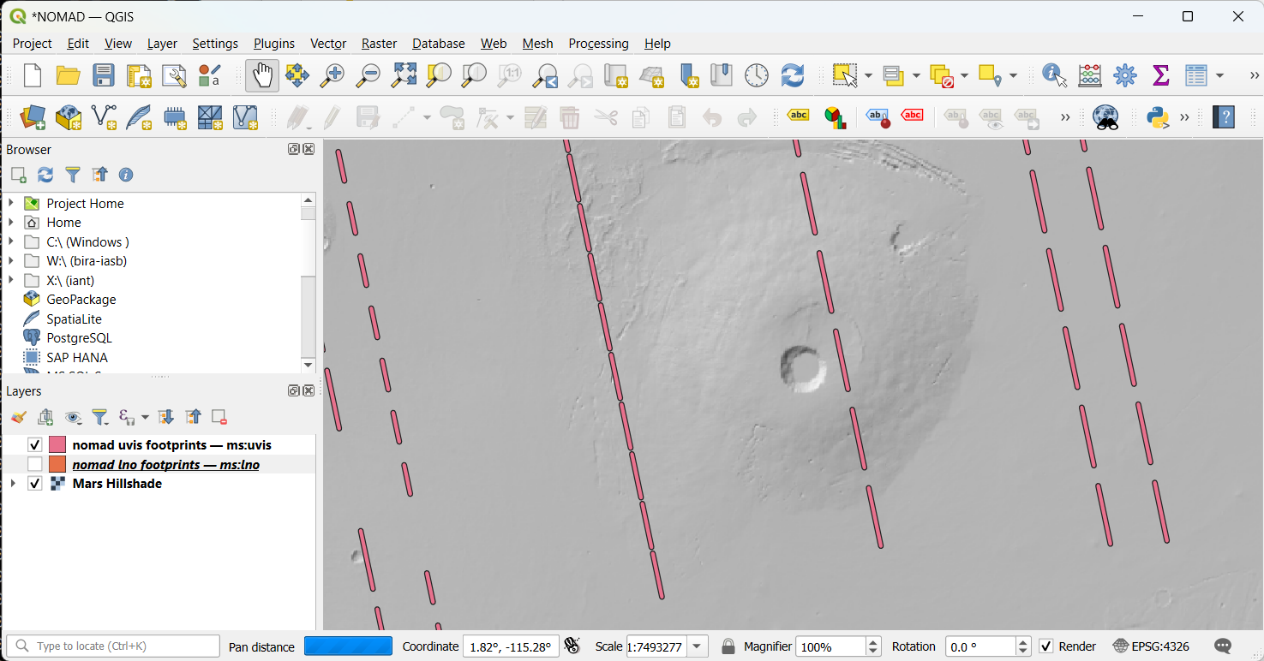The image size is (1264, 661).
Task: Open the Project menu
Action: 33,43
